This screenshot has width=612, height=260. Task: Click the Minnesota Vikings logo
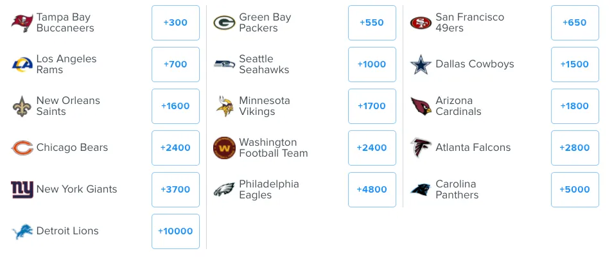(224, 106)
